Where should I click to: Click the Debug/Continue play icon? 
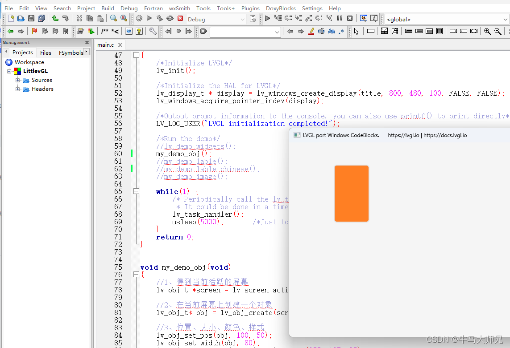[x=267, y=19]
